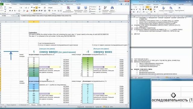Viewport: 193px width, 109px height.
Task: Click Excel's Page Layout view icon in status bar
Action: (x=106, y=107)
